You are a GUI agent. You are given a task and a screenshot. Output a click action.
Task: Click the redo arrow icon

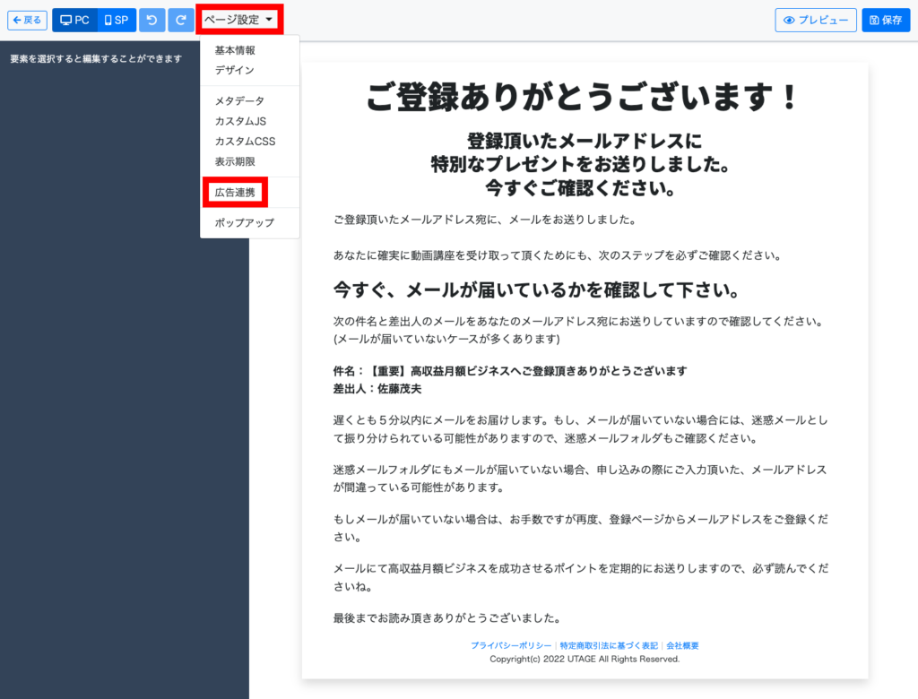(x=181, y=20)
